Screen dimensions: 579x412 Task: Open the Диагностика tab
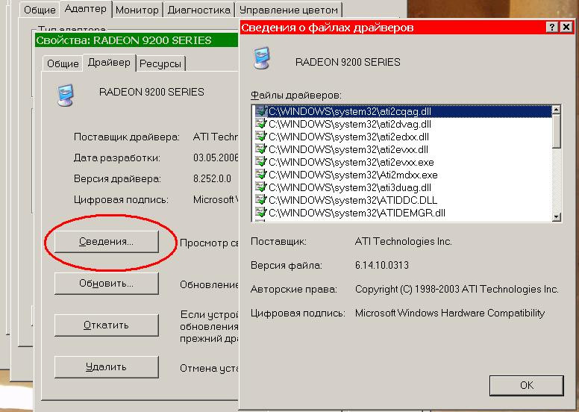click(198, 10)
